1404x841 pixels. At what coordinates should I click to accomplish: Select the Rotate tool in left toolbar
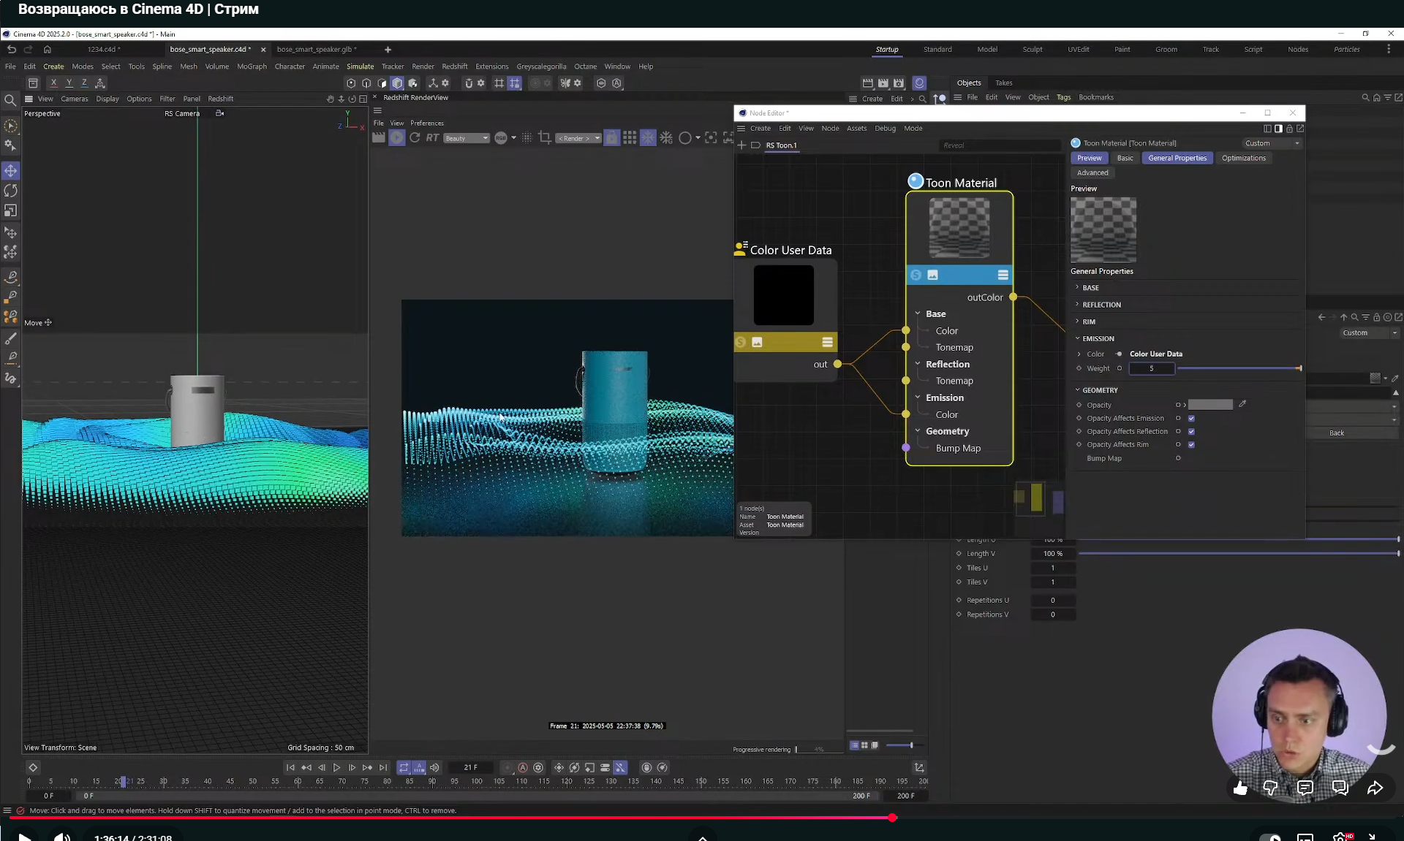coord(11,191)
